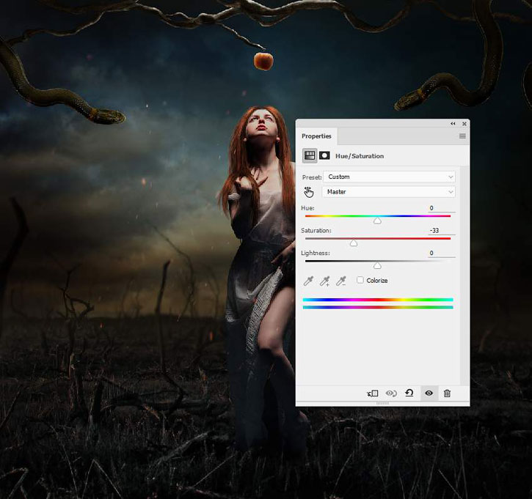Image resolution: width=532 pixels, height=499 pixels.
Task: Close the Properties panel
Action: [464, 124]
